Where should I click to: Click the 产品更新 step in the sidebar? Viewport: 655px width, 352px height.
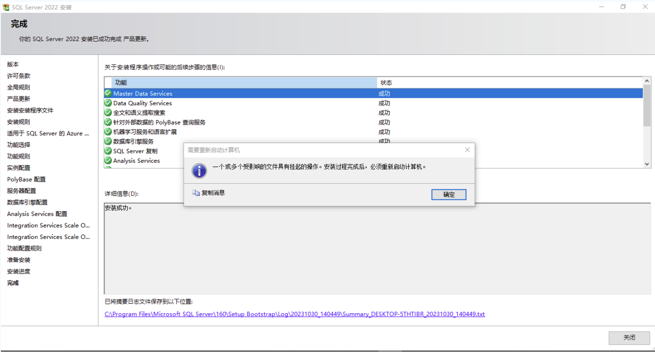click(x=19, y=99)
